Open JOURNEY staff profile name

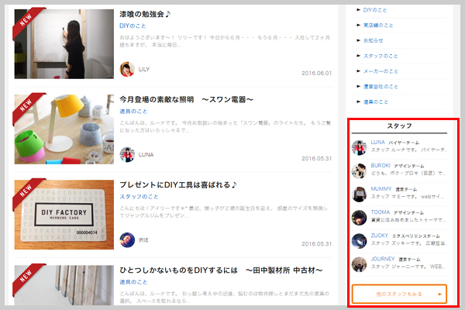pyautogui.click(x=383, y=259)
